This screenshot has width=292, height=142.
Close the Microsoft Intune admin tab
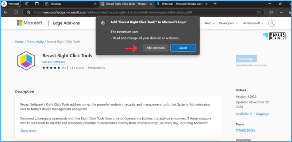pos(206,4)
